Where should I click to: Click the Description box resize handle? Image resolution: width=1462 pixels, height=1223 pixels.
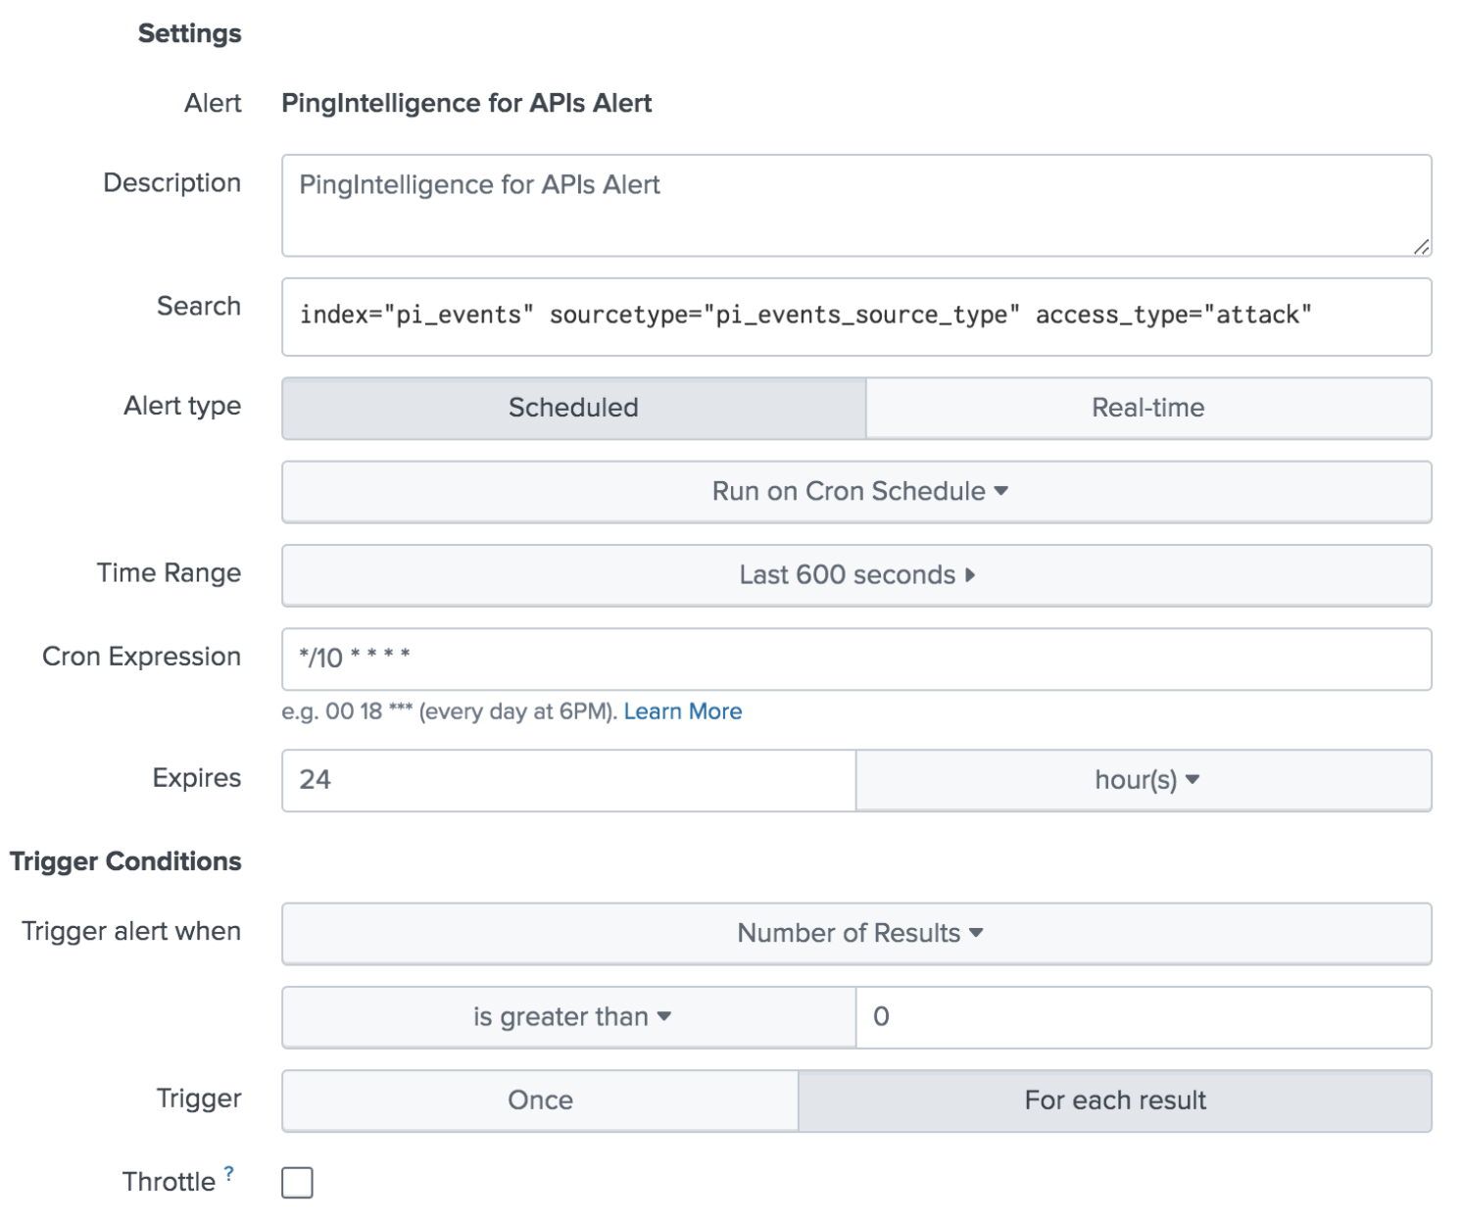[x=1420, y=247]
